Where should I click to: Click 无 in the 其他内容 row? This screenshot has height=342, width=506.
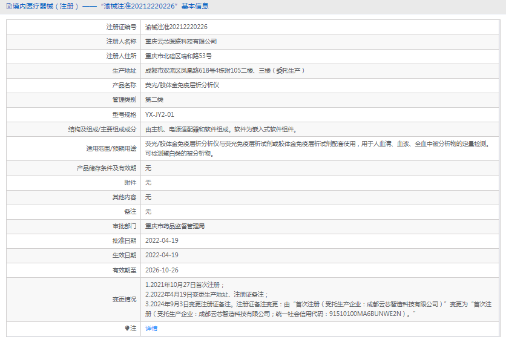148,197
